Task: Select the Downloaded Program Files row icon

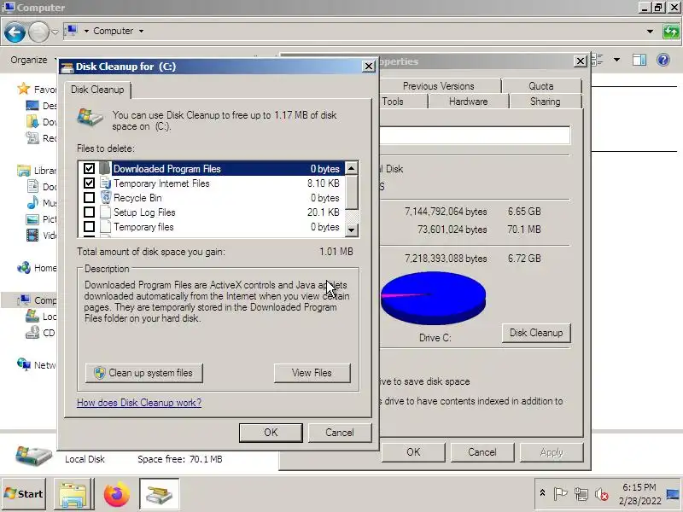Action: [105, 168]
